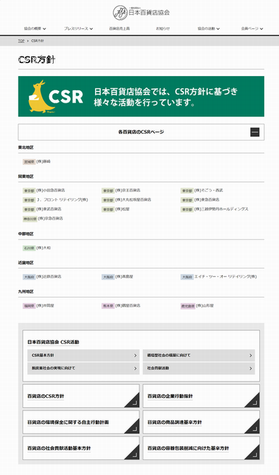Click the 日本百貨店協会 CSR活動 heading
This screenshot has height=475, width=279.
point(54,342)
